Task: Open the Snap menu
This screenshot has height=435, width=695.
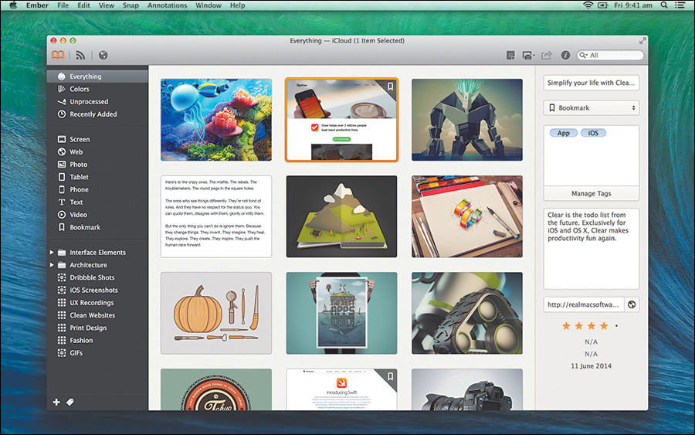Action: 131,5
